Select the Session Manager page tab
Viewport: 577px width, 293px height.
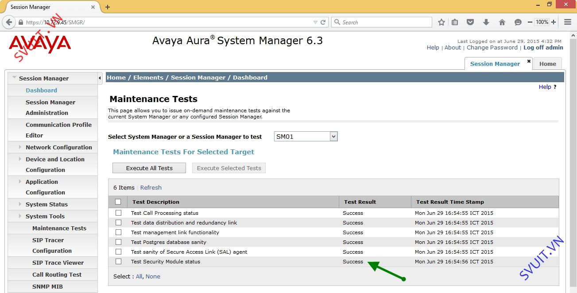pyautogui.click(x=495, y=64)
